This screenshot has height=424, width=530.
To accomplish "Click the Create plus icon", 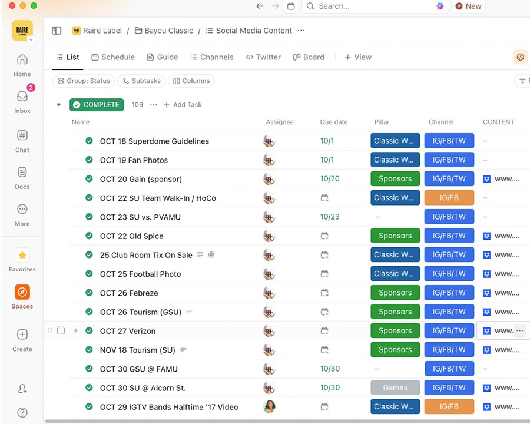I will tap(22, 334).
